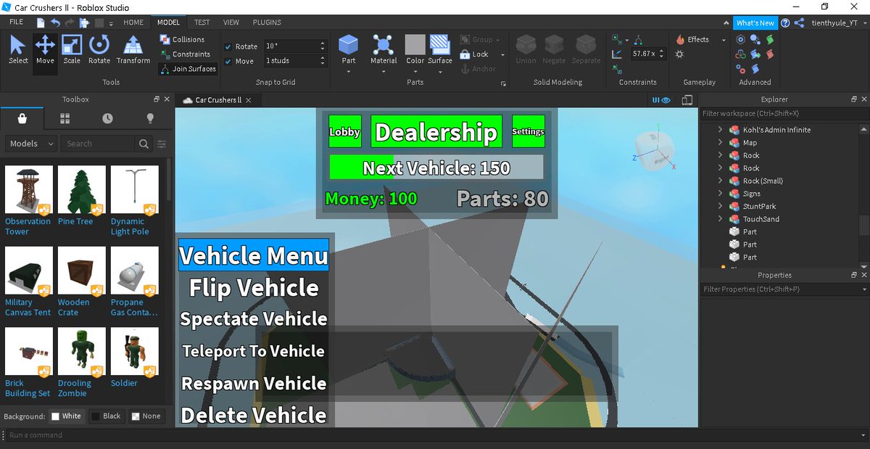The width and height of the screenshot is (870, 449).
Task: Click the green Settings button
Action: 528,131
